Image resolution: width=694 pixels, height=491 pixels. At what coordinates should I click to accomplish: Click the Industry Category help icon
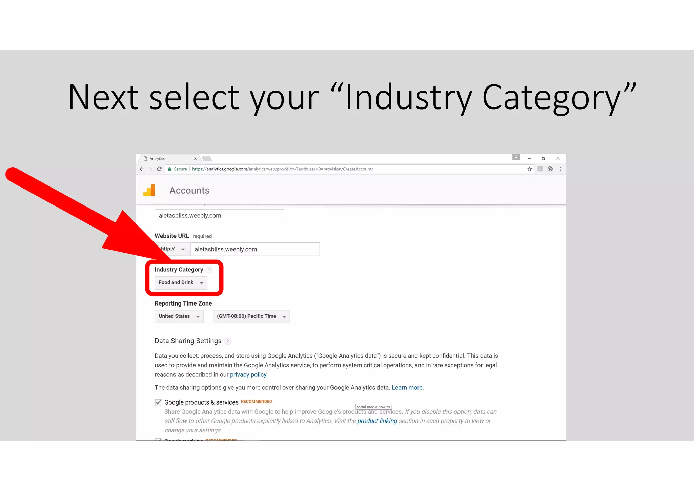pyautogui.click(x=209, y=270)
